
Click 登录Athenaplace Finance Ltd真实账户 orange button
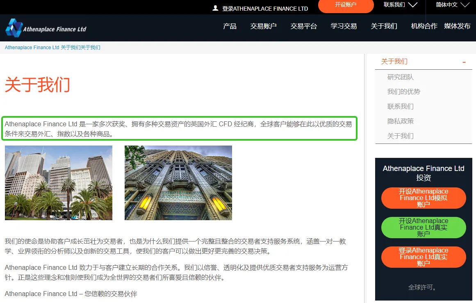[424, 257]
